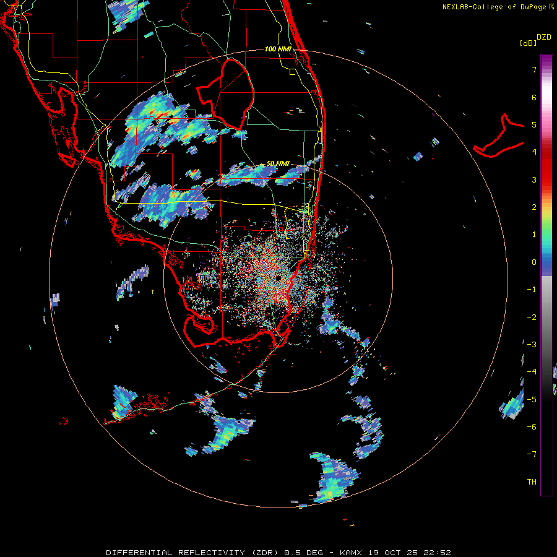Click the KAMX station ID in caption

(350, 553)
